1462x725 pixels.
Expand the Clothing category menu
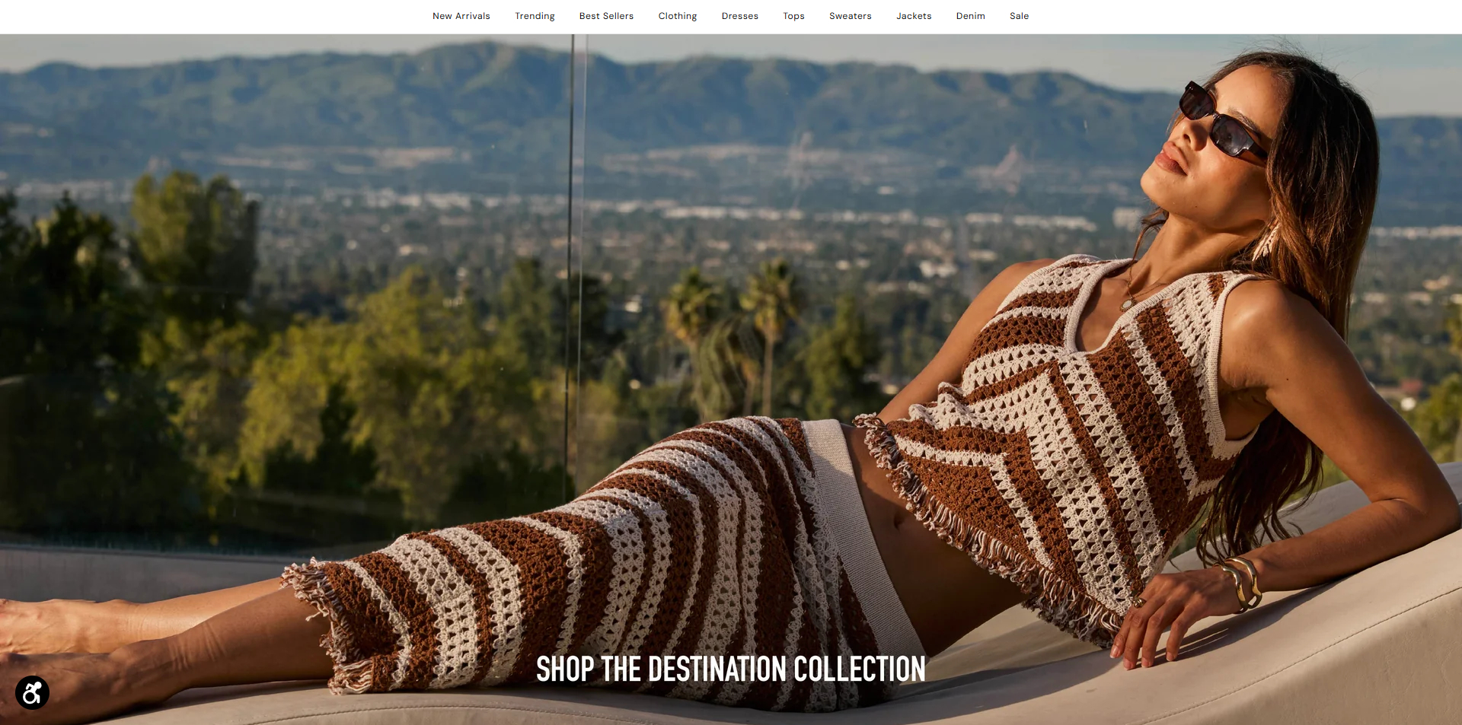point(678,16)
